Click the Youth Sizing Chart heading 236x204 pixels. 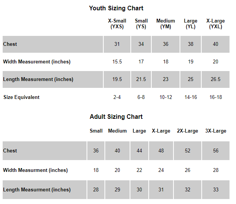click(116, 8)
